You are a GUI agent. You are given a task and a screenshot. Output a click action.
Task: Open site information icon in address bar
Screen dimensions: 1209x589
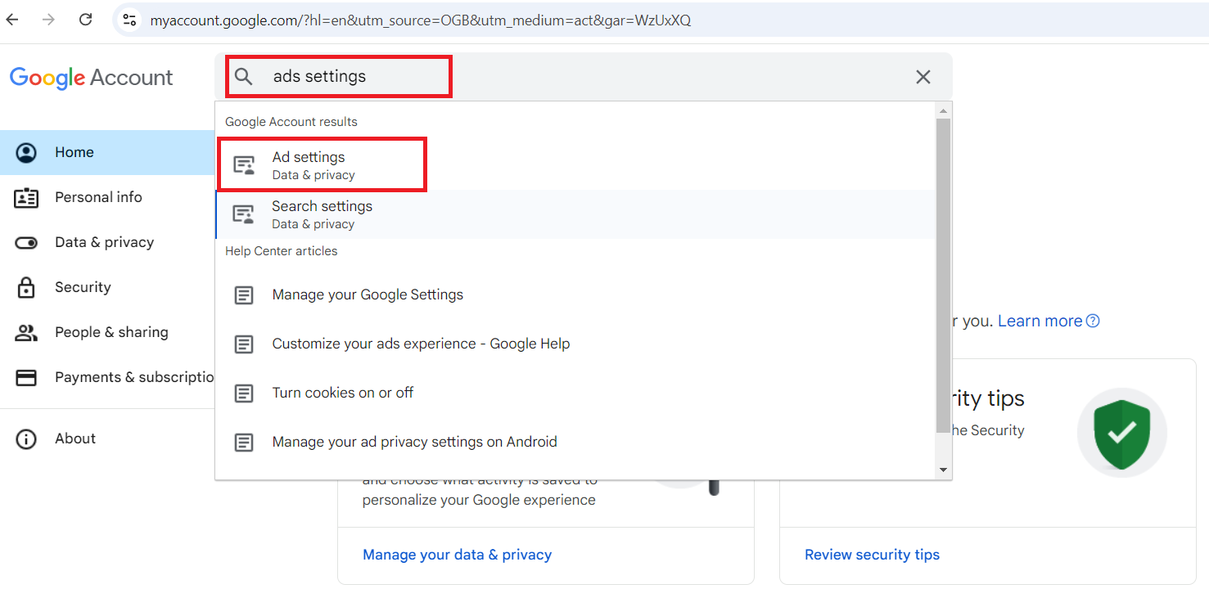tap(129, 20)
